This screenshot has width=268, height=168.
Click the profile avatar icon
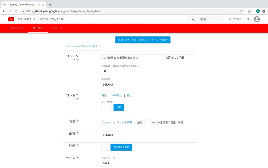(257, 19)
